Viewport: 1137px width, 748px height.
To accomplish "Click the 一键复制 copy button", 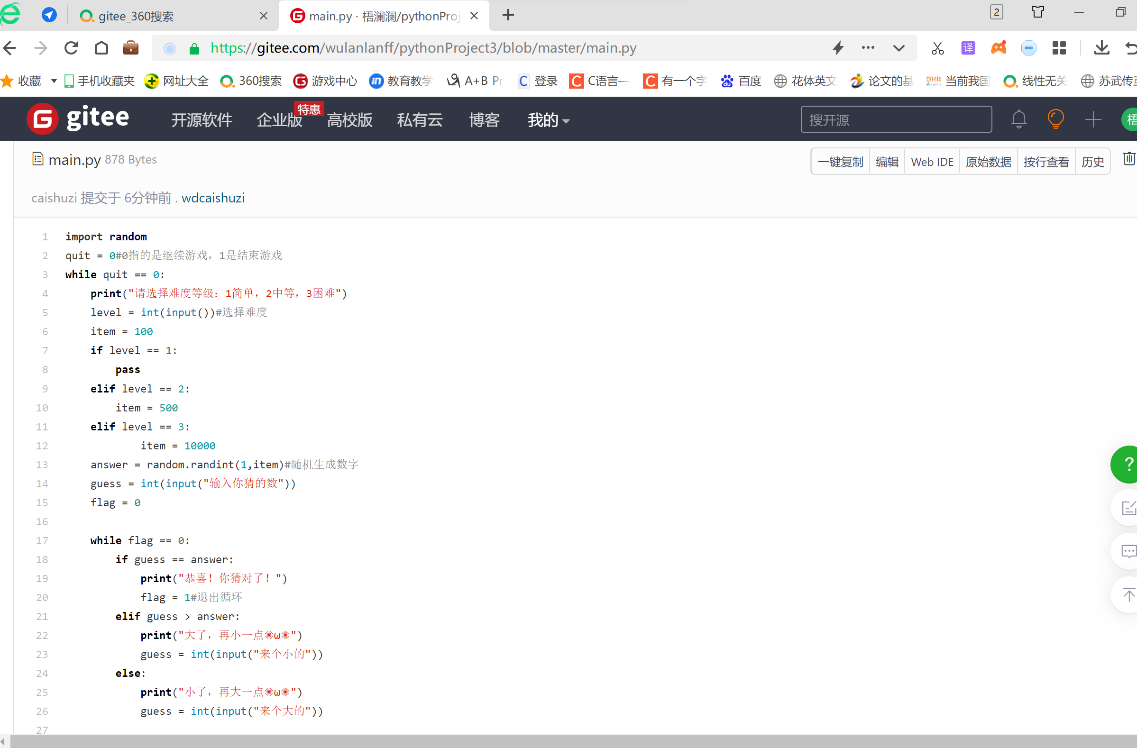I will [840, 162].
